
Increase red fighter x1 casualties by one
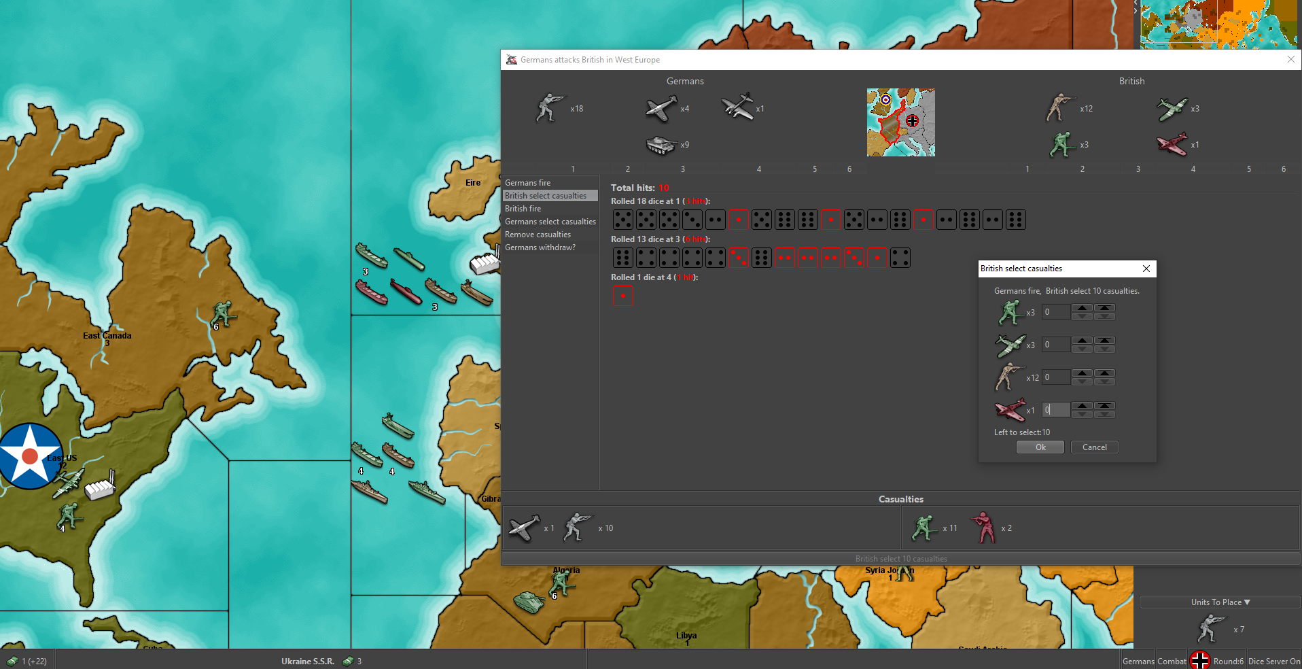(x=1082, y=406)
